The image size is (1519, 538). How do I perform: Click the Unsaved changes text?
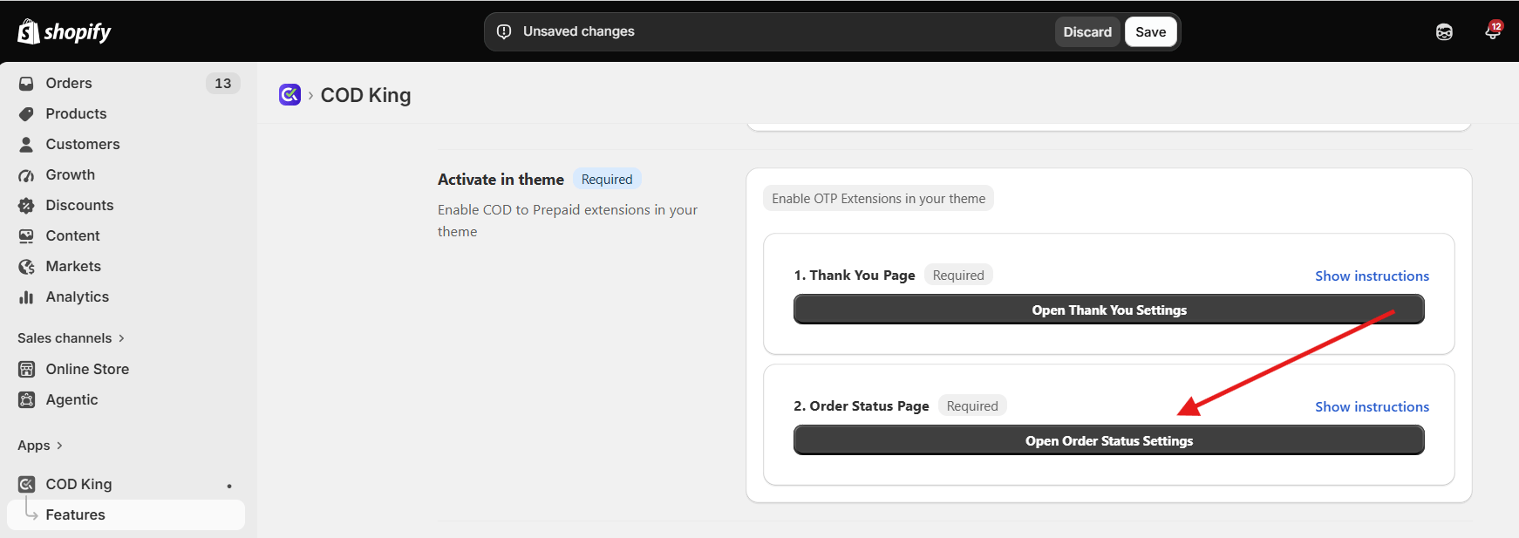[x=579, y=31]
